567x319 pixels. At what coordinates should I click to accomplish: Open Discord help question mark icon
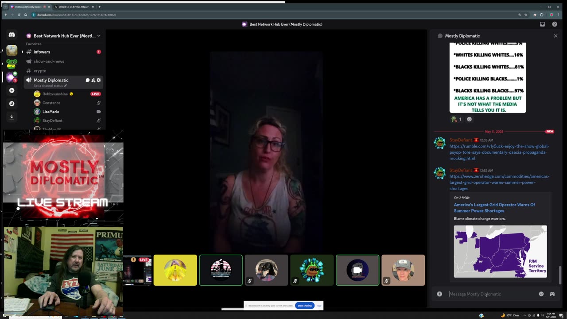(555, 24)
